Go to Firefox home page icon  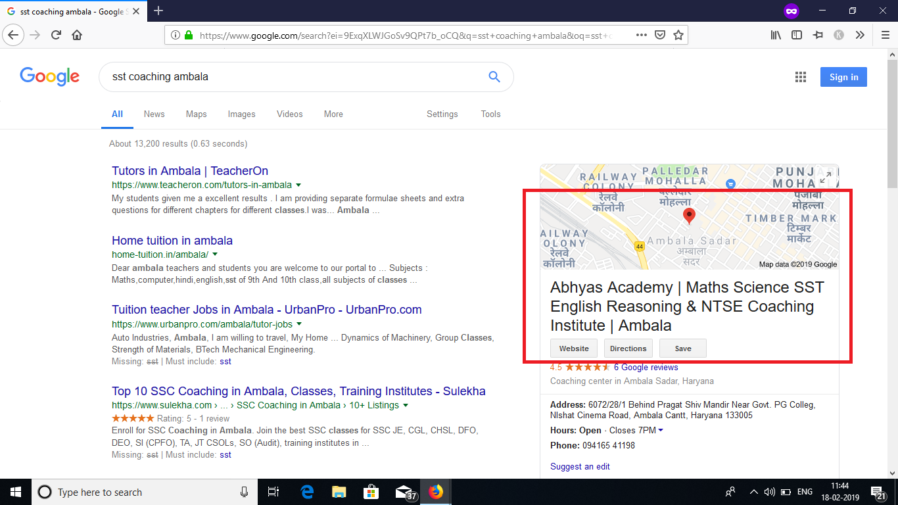point(77,36)
